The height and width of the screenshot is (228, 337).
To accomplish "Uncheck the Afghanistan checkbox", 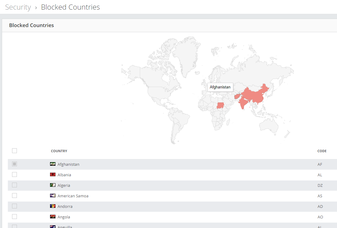I will [14, 164].
